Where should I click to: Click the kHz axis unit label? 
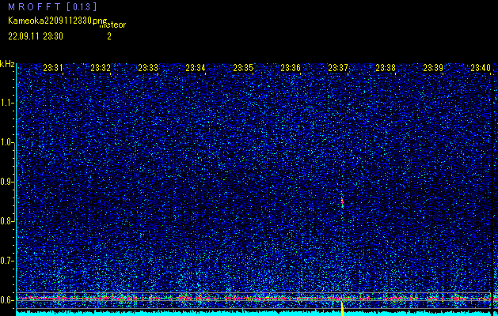tap(7, 64)
